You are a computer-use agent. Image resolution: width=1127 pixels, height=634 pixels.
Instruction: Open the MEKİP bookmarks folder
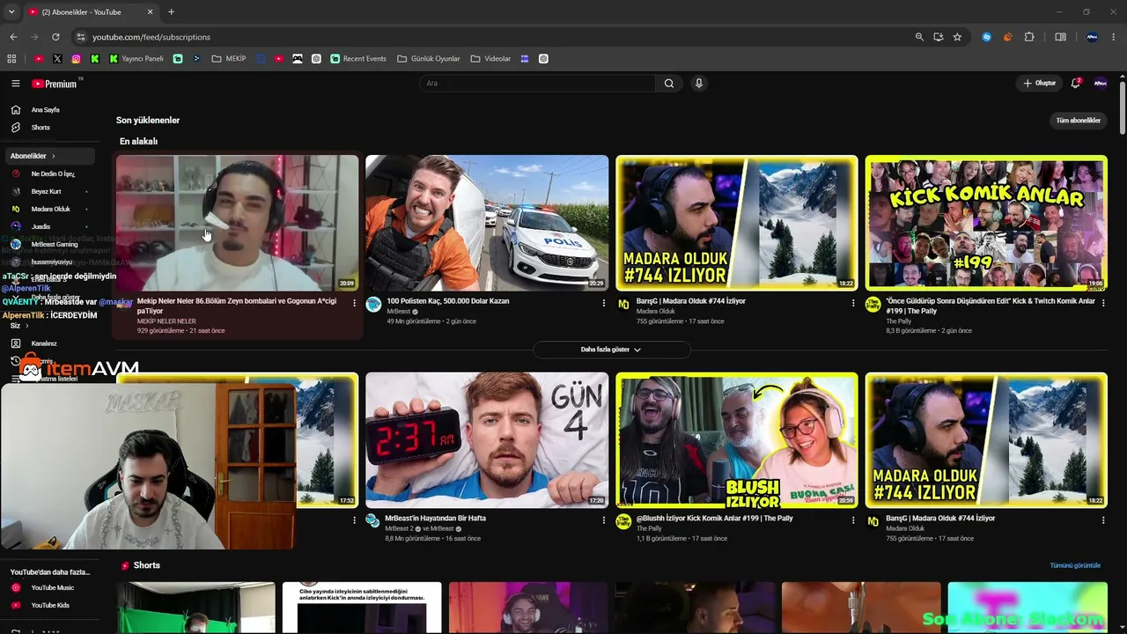coord(230,59)
